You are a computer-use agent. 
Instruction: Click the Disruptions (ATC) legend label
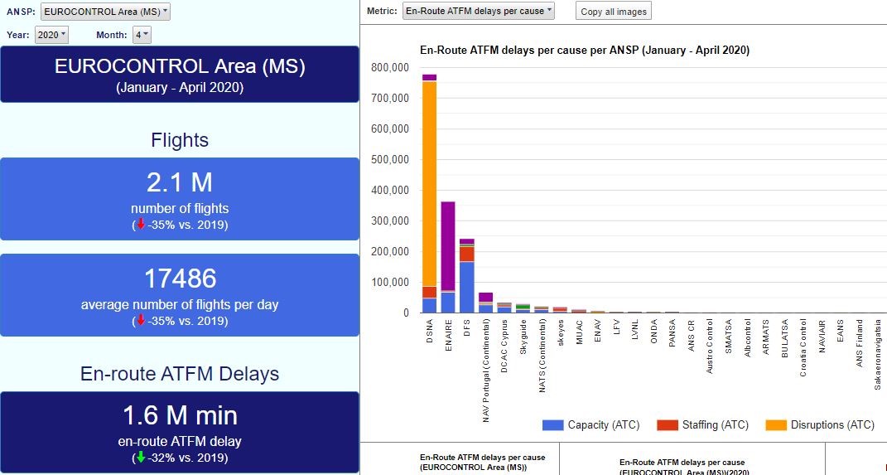(832, 424)
